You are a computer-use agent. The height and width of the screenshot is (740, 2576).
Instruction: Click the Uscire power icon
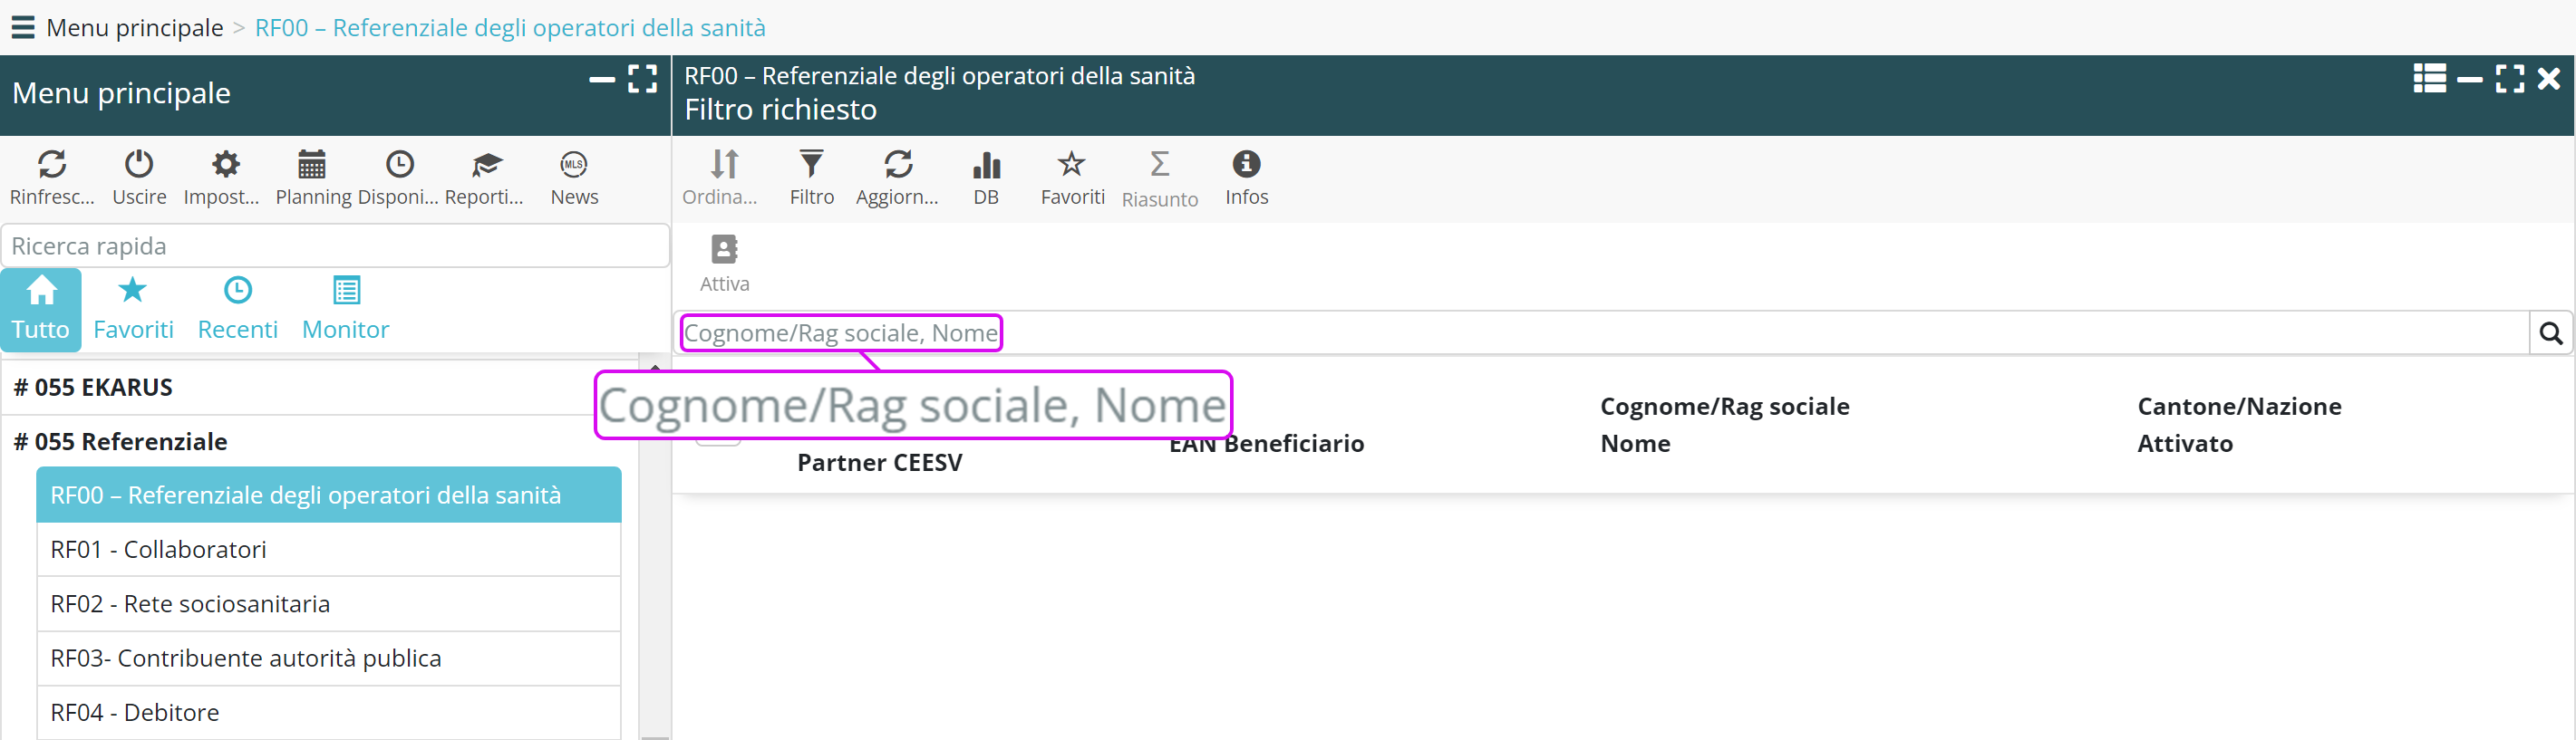[x=139, y=165]
